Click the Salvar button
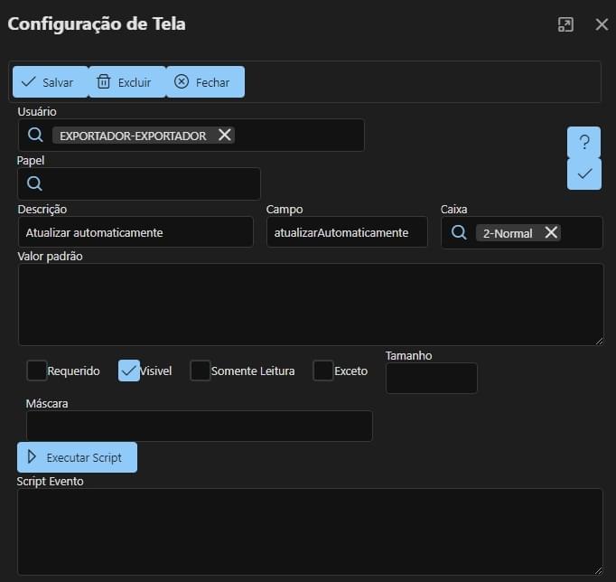This screenshot has height=582, width=616. (x=51, y=82)
